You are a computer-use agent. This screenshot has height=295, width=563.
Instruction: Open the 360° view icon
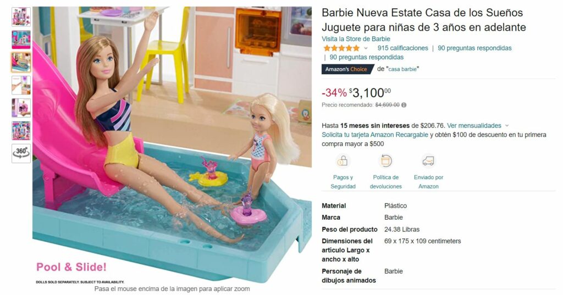21,153
